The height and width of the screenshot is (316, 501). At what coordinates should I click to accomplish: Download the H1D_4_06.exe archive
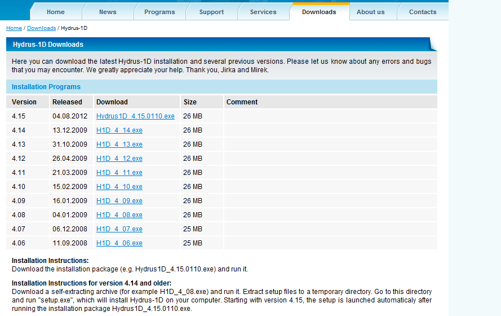click(119, 243)
